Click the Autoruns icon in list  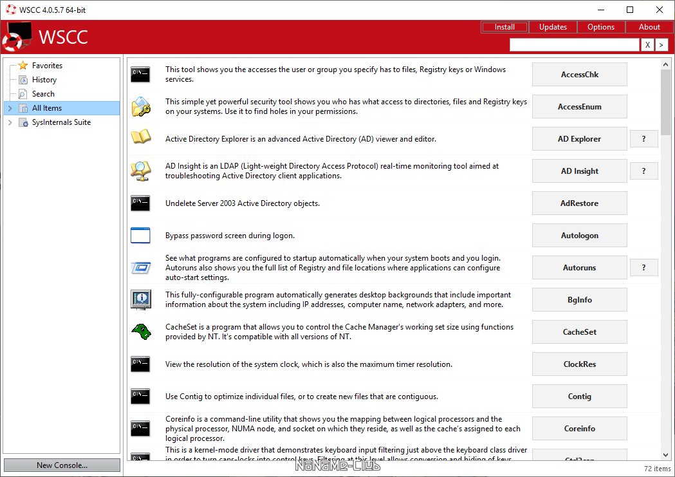coord(140,268)
